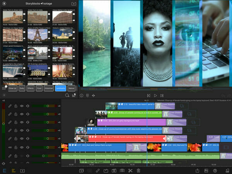Tap the import download icon in library header

click(x=74, y=4)
